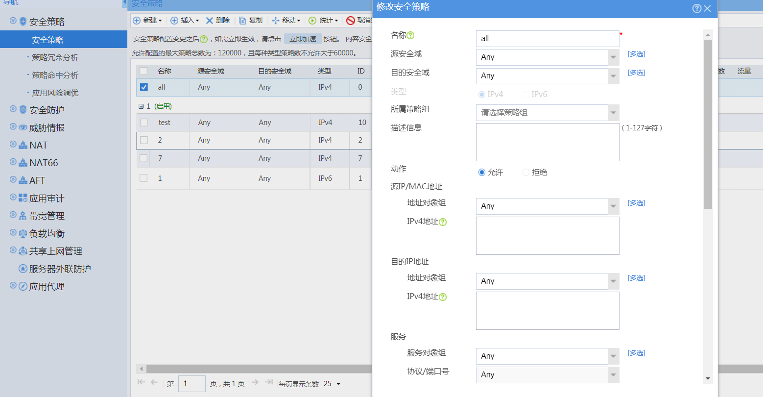Image resolution: width=763 pixels, height=397 pixels.
Task: Click the 描述信息 text area
Action: (x=548, y=142)
